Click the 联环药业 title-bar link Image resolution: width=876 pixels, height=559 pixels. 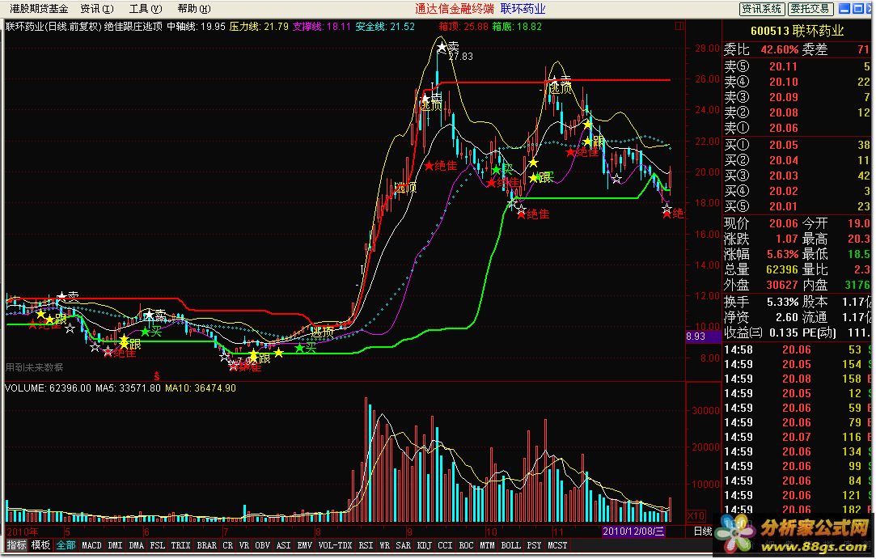[x=523, y=8]
